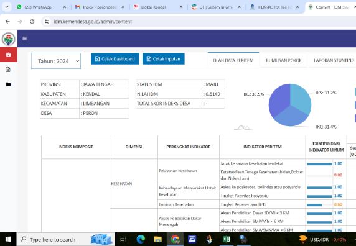This screenshot has height=246, width=356.
Task: Open the document sidebar icon
Action: tap(8, 70)
